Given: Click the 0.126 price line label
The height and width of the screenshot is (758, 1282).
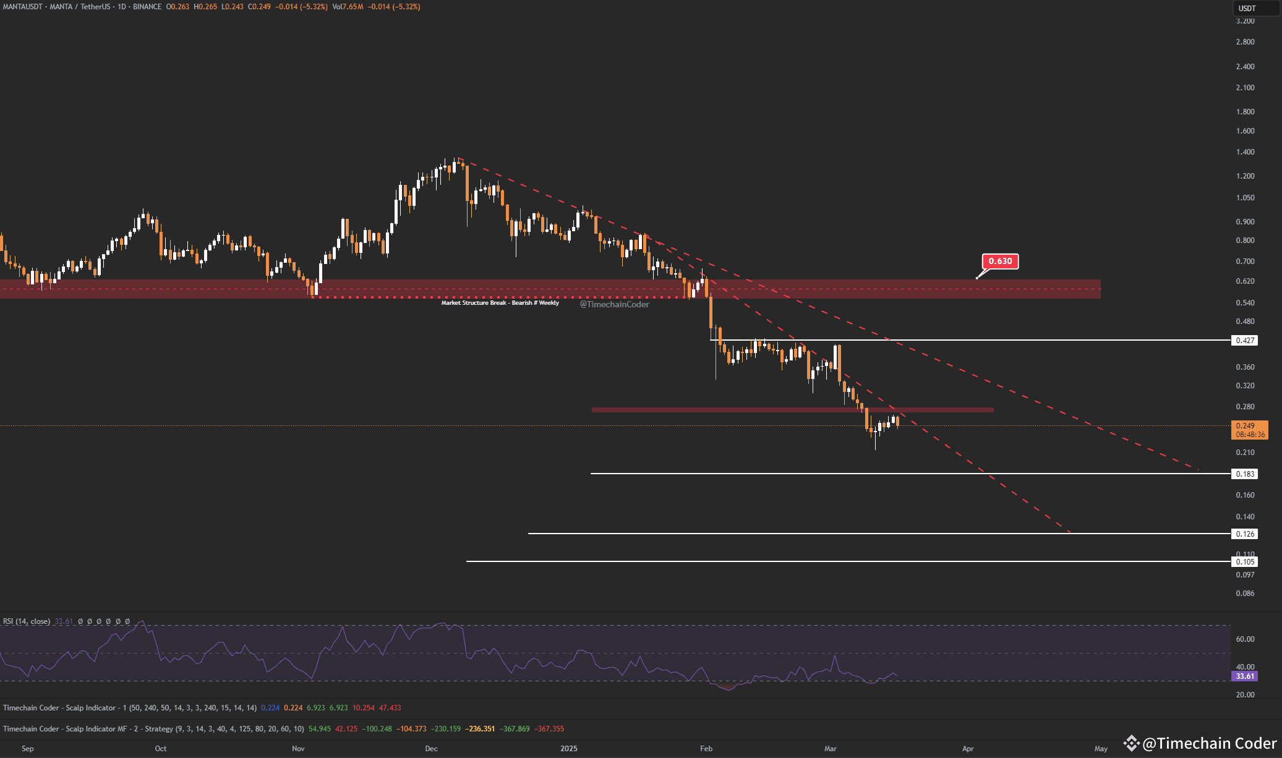Looking at the screenshot, I should (x=1245, y=534).
